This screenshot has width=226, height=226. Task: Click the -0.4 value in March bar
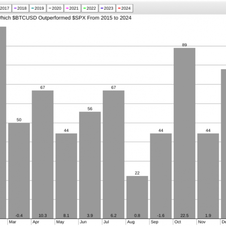coord(19,215)
